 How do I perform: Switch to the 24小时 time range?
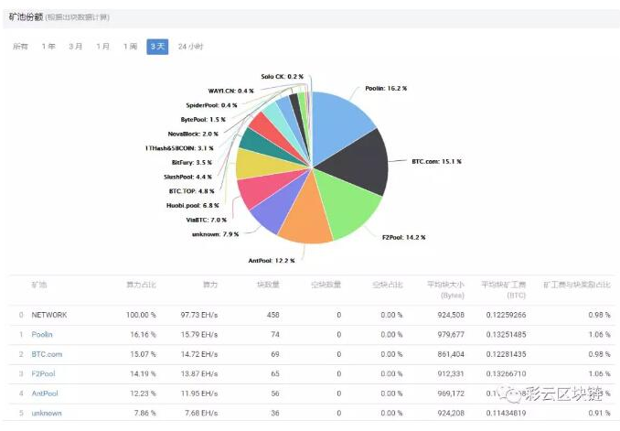coord(190,47)
